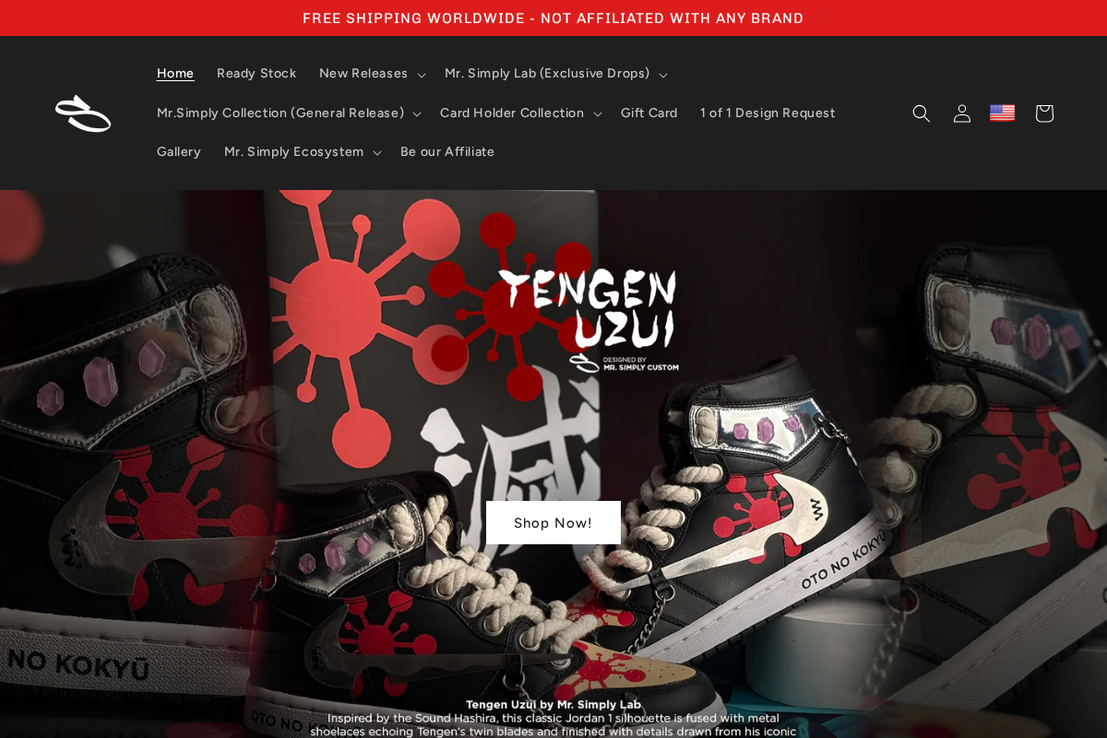Select the Home menu item
The width and height of the screenshot is (1107, 738).
coord(175,73)
